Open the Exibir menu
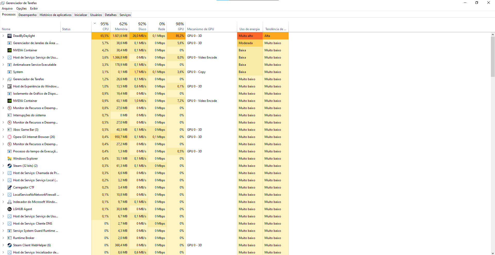The image size is (495, 255). point(34,9)
